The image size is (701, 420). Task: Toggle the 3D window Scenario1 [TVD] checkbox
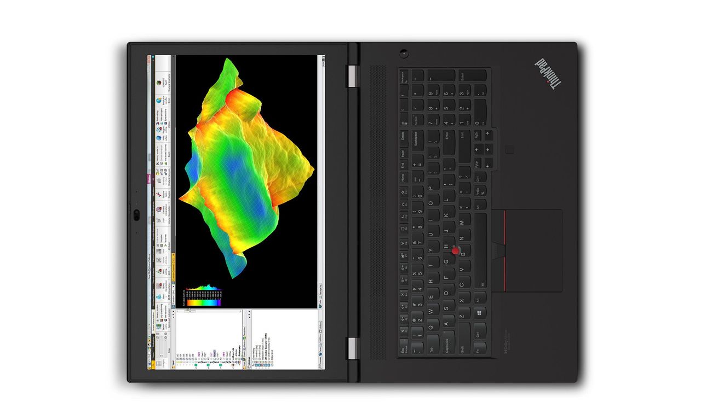[x=266, y=362]
